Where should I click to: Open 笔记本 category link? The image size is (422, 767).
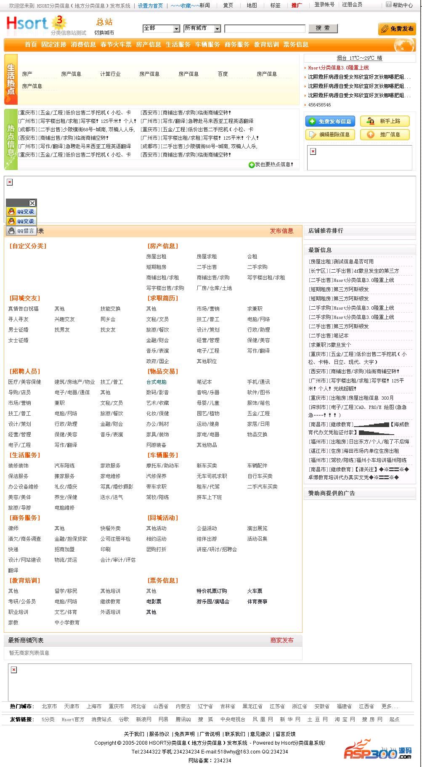[x=204, y=382]
